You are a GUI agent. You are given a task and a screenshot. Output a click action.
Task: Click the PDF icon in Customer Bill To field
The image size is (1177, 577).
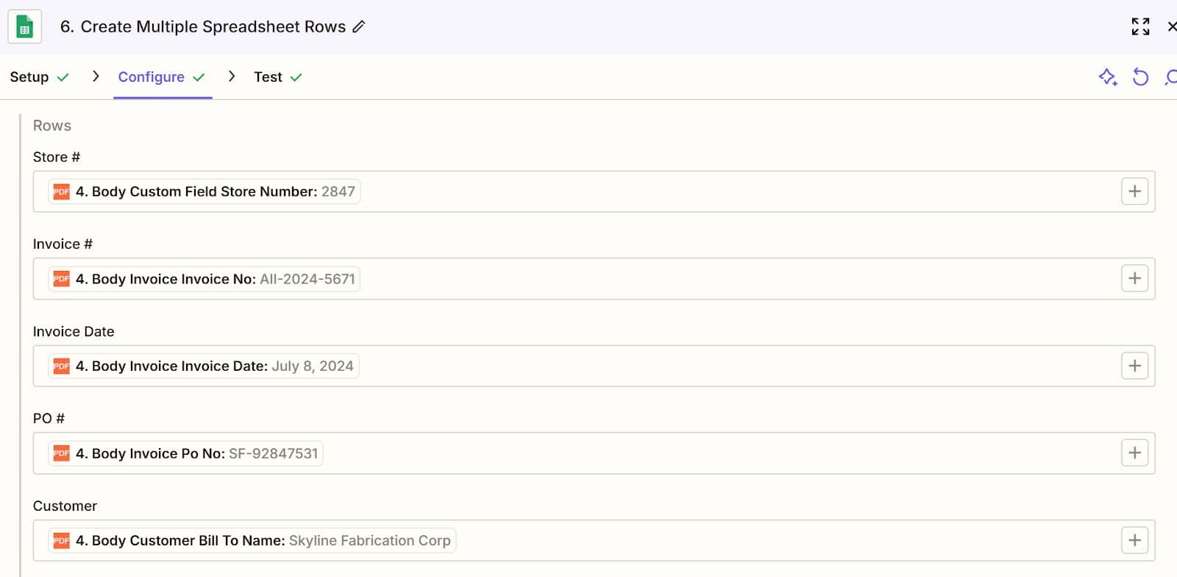point(60,540)
